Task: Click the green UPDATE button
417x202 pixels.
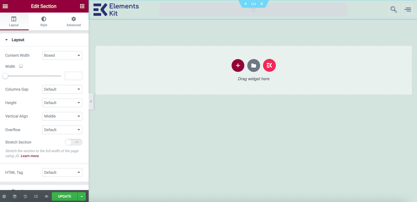Action: coord(64,196)
